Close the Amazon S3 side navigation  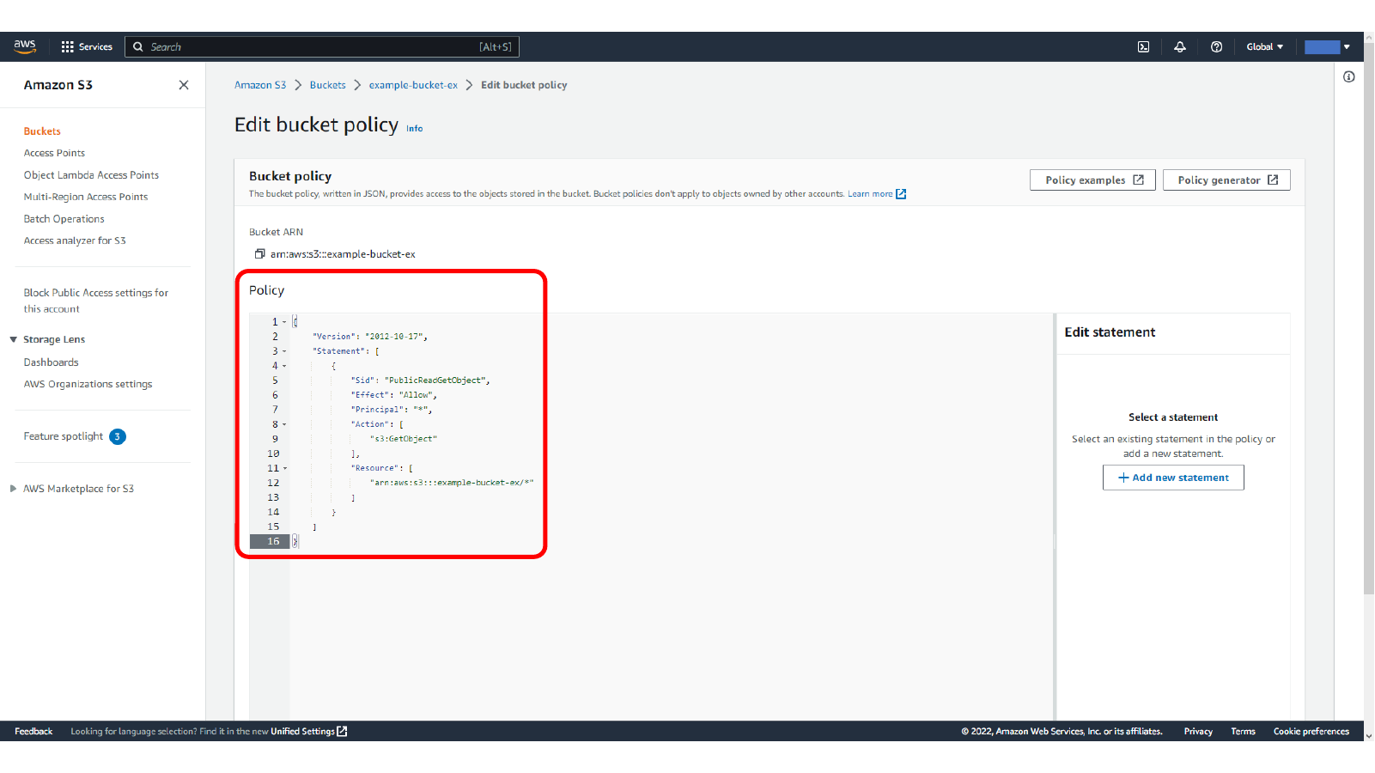(x=184, y=85)
